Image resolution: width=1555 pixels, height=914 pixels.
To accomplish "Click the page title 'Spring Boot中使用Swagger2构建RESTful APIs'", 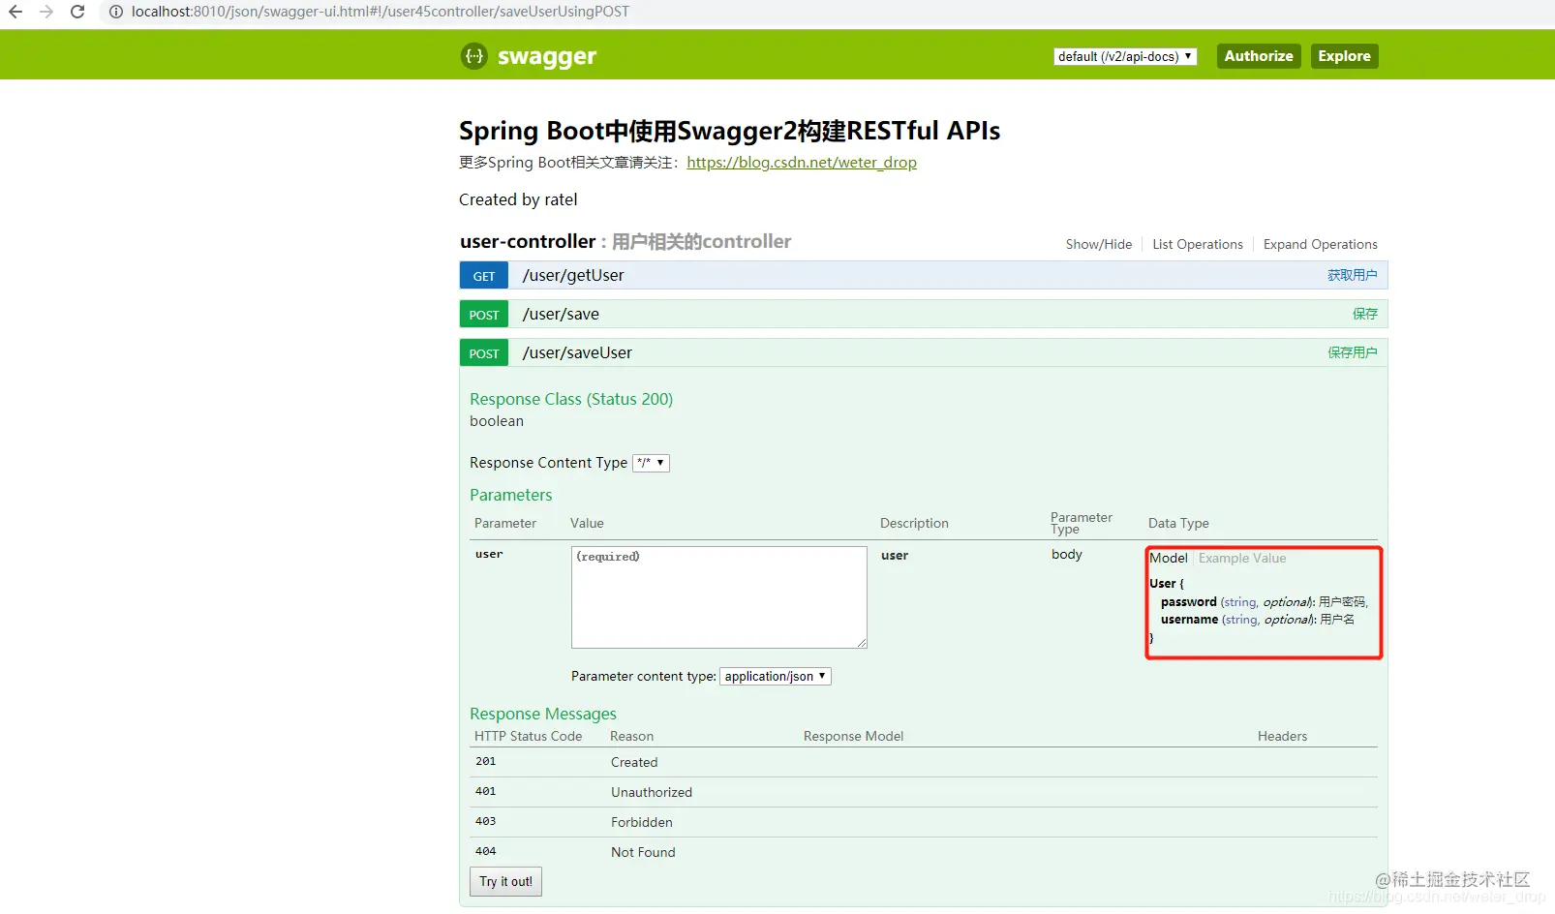I will pyautogui.click(x=729, y=131).
